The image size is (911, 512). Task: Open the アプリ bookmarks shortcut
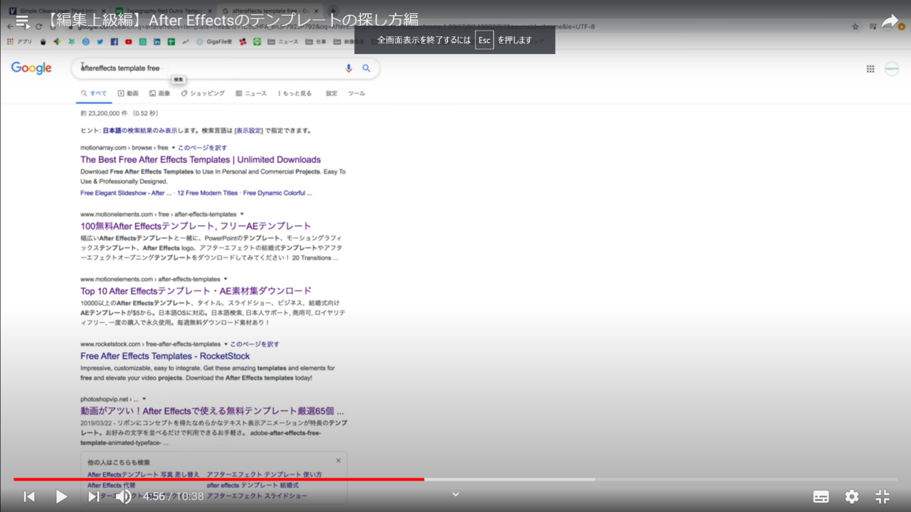pos(19,41)
